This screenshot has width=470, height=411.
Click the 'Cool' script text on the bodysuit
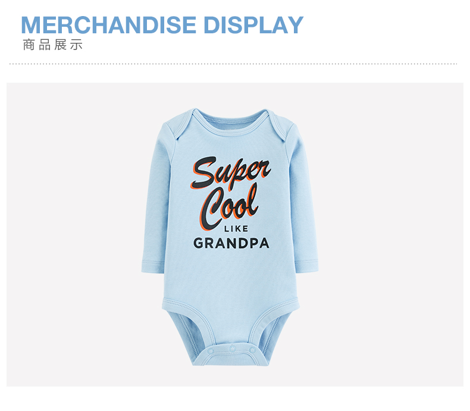pos(229,207)
